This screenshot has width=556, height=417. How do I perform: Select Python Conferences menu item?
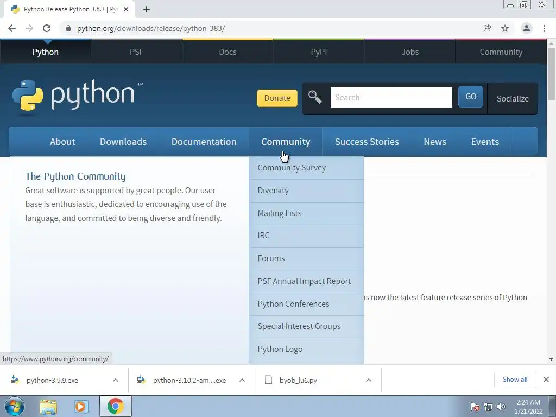306,304
